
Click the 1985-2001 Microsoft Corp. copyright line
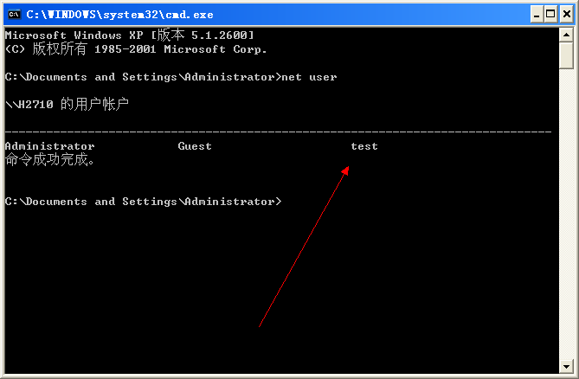click(136, 48)
